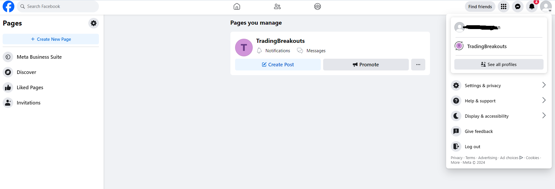Image resolution: width=555 pixels, height=189 pixels.
Task: Click the Help & support question icon
Action: 456,101
